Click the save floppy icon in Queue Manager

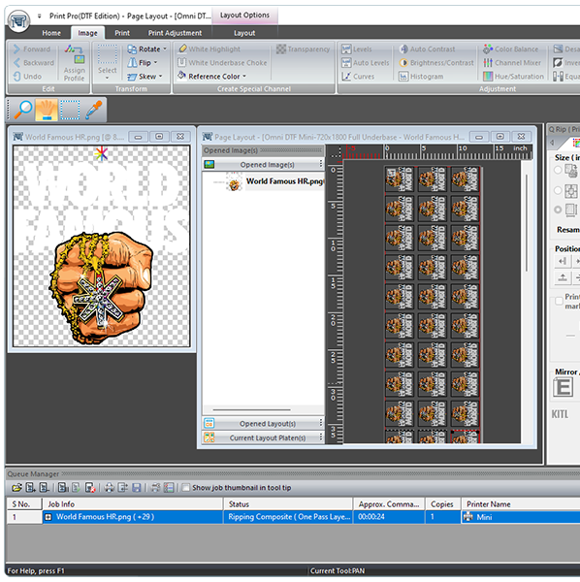tap(137, 488)
